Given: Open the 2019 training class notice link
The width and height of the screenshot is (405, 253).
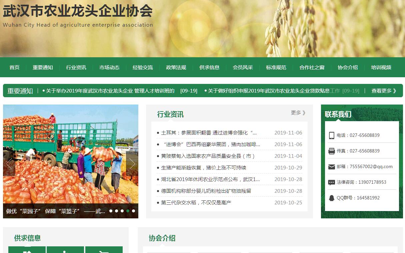Looking at the screenshot, I should click(x=110, y=91).
